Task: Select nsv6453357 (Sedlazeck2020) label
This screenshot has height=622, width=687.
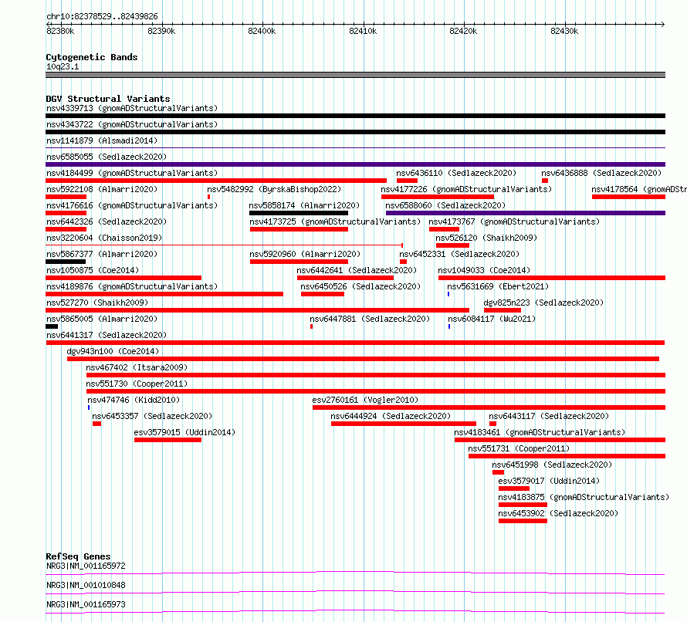Action: click(x=152, y=416)
